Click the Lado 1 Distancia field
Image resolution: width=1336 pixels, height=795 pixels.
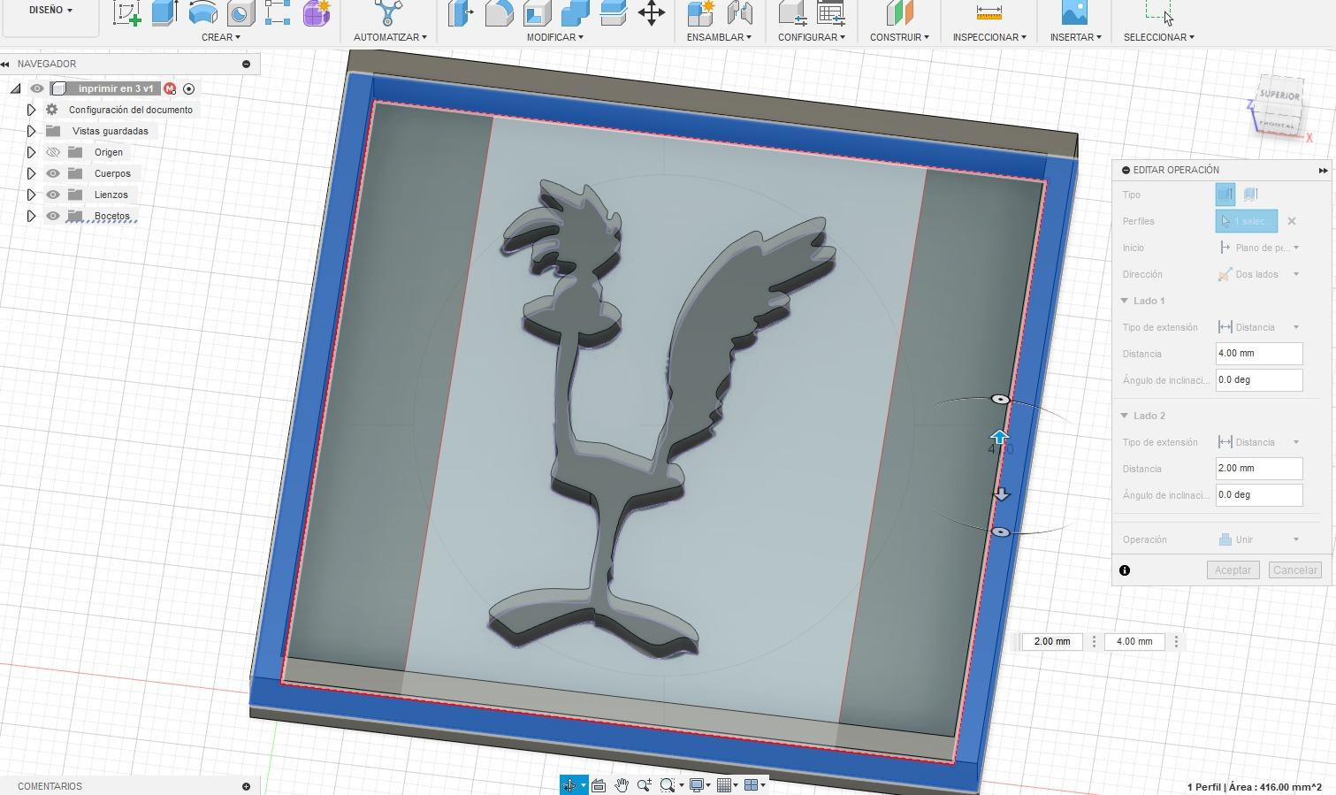pos(1259,354)
